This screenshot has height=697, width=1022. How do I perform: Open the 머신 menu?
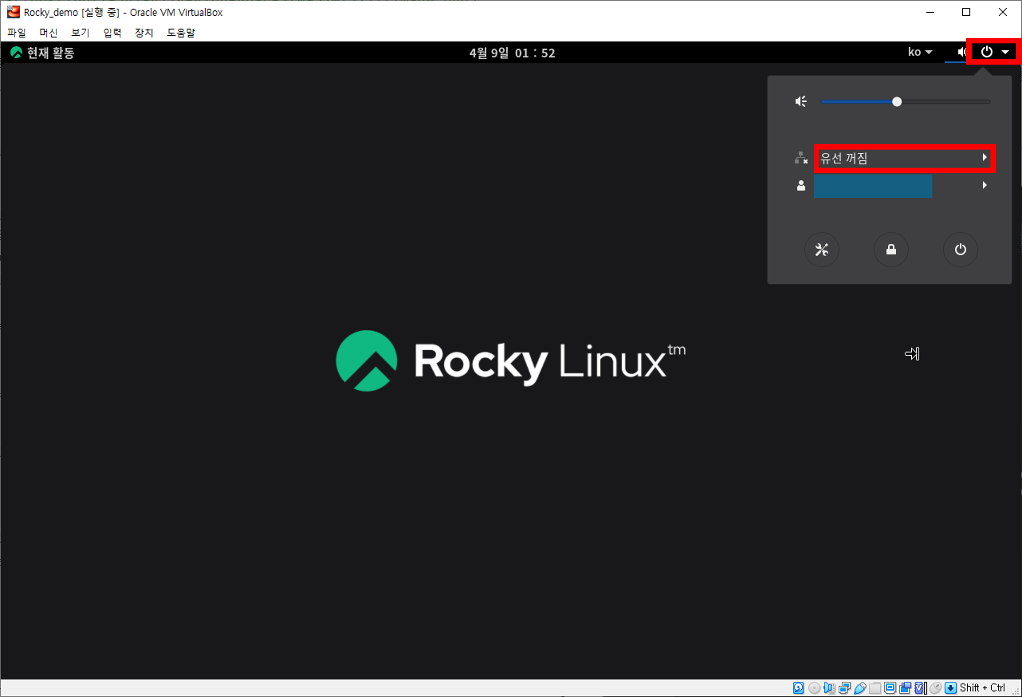point(48,33)
